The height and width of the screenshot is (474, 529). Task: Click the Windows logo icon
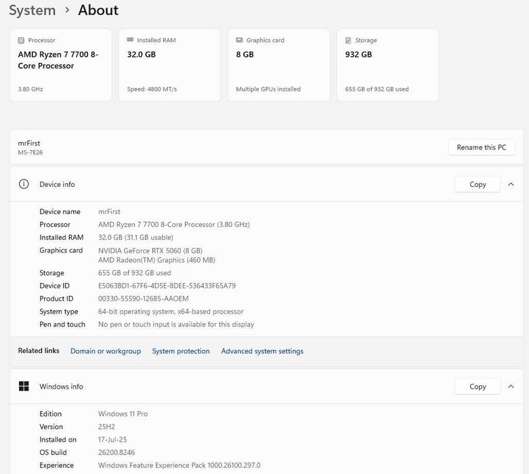[24, 387]
